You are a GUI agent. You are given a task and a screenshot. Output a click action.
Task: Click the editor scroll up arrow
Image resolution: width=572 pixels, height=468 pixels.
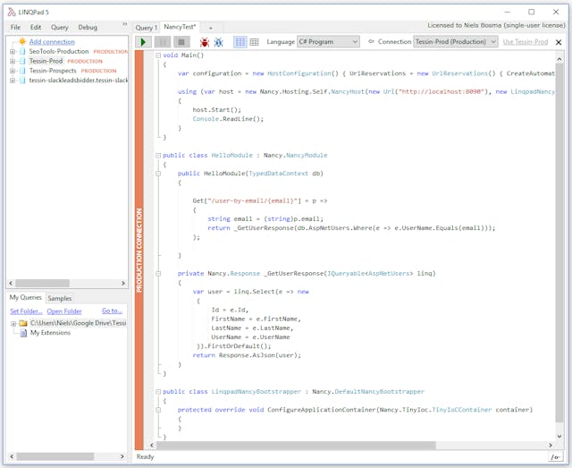(x=559, y=59)
